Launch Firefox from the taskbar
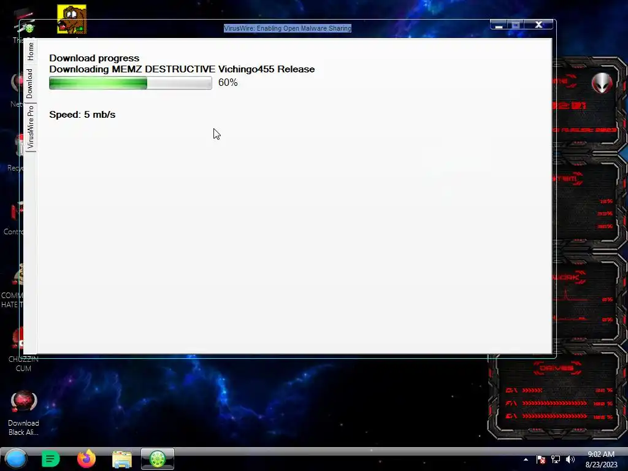 pos(86,459)
